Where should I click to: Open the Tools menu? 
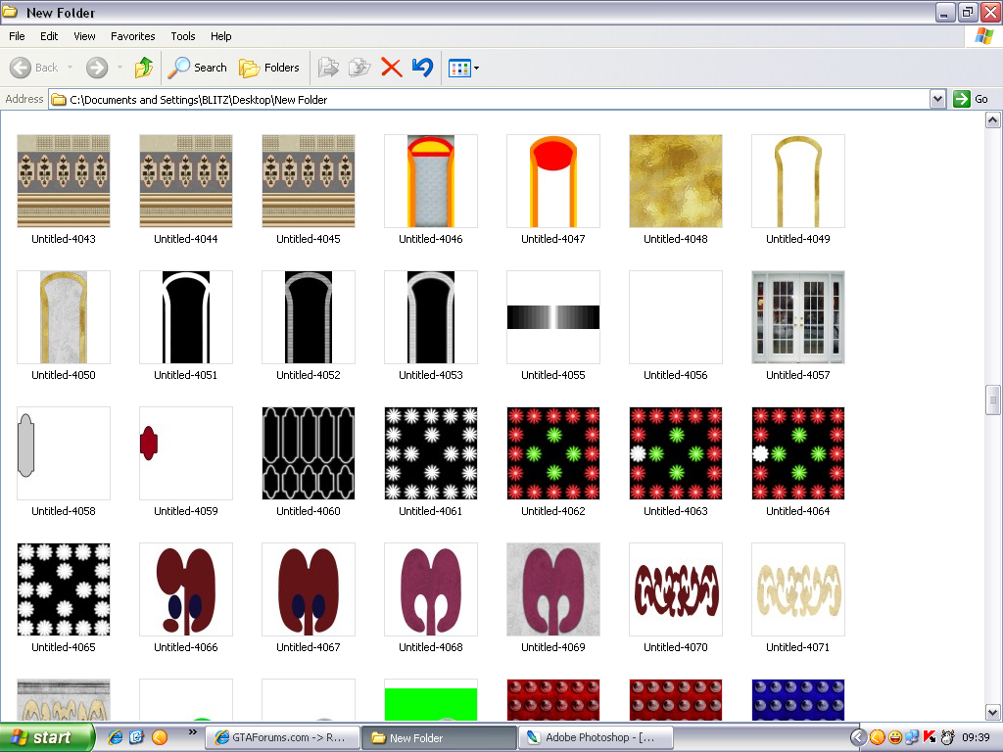[x=183, y=36]
